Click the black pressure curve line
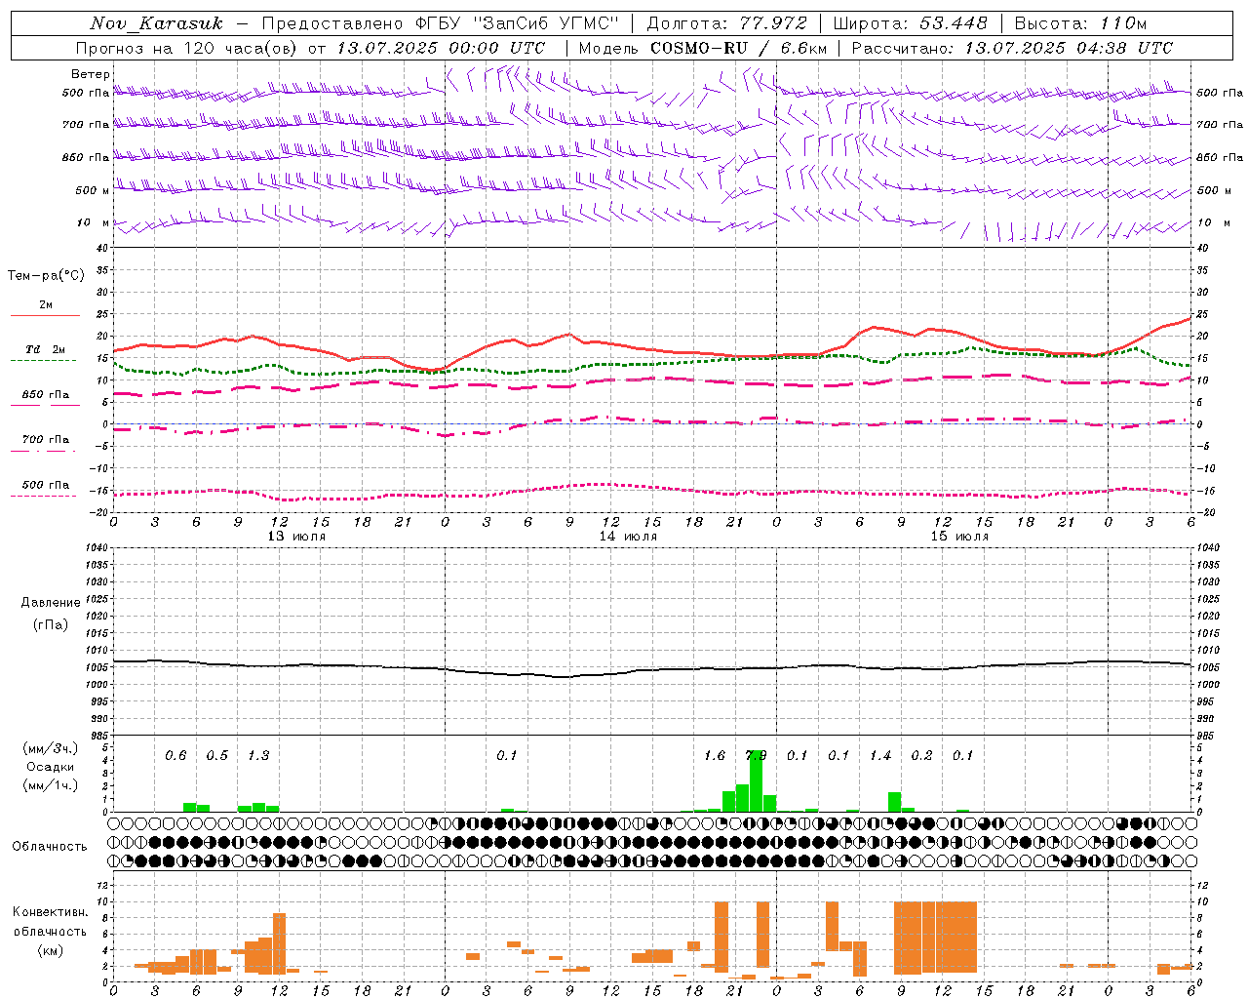This screenshot has width=1248, height=999. pos(651,669)
